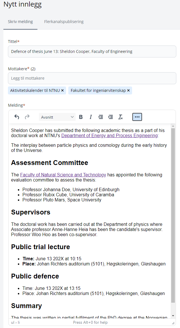Click the editor scrollbar up arrow
Image resolution: width=180 pixels, height=328 pixels.
coord(173,126)
